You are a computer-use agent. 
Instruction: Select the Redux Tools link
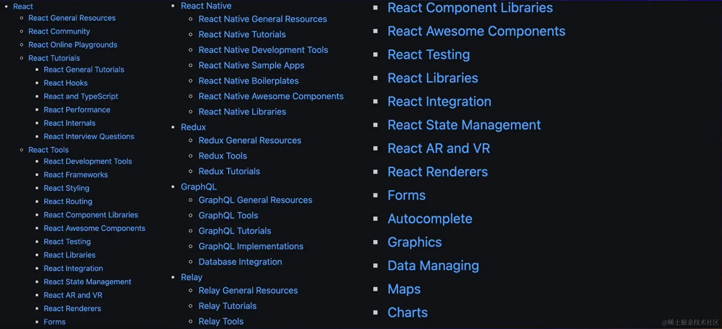(223, 156)
